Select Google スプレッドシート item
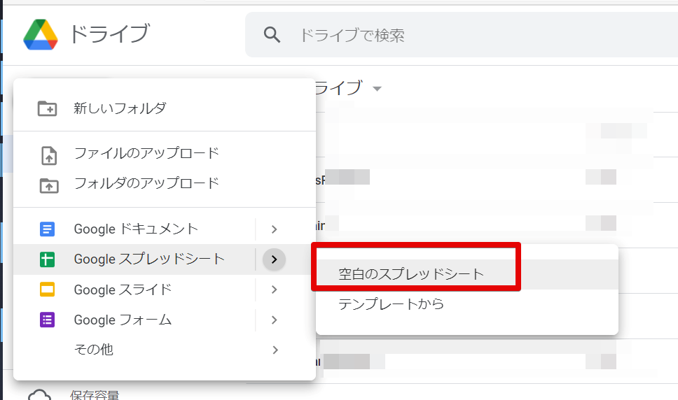Screen dimensions: 678x400 click(x=149, y=259)
